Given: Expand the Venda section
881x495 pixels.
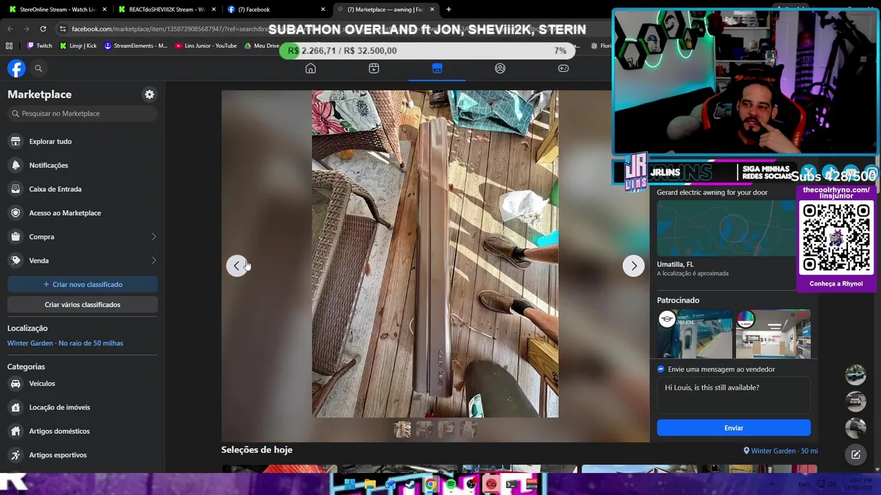Looking at the screenshot, I should click(83, 261).
